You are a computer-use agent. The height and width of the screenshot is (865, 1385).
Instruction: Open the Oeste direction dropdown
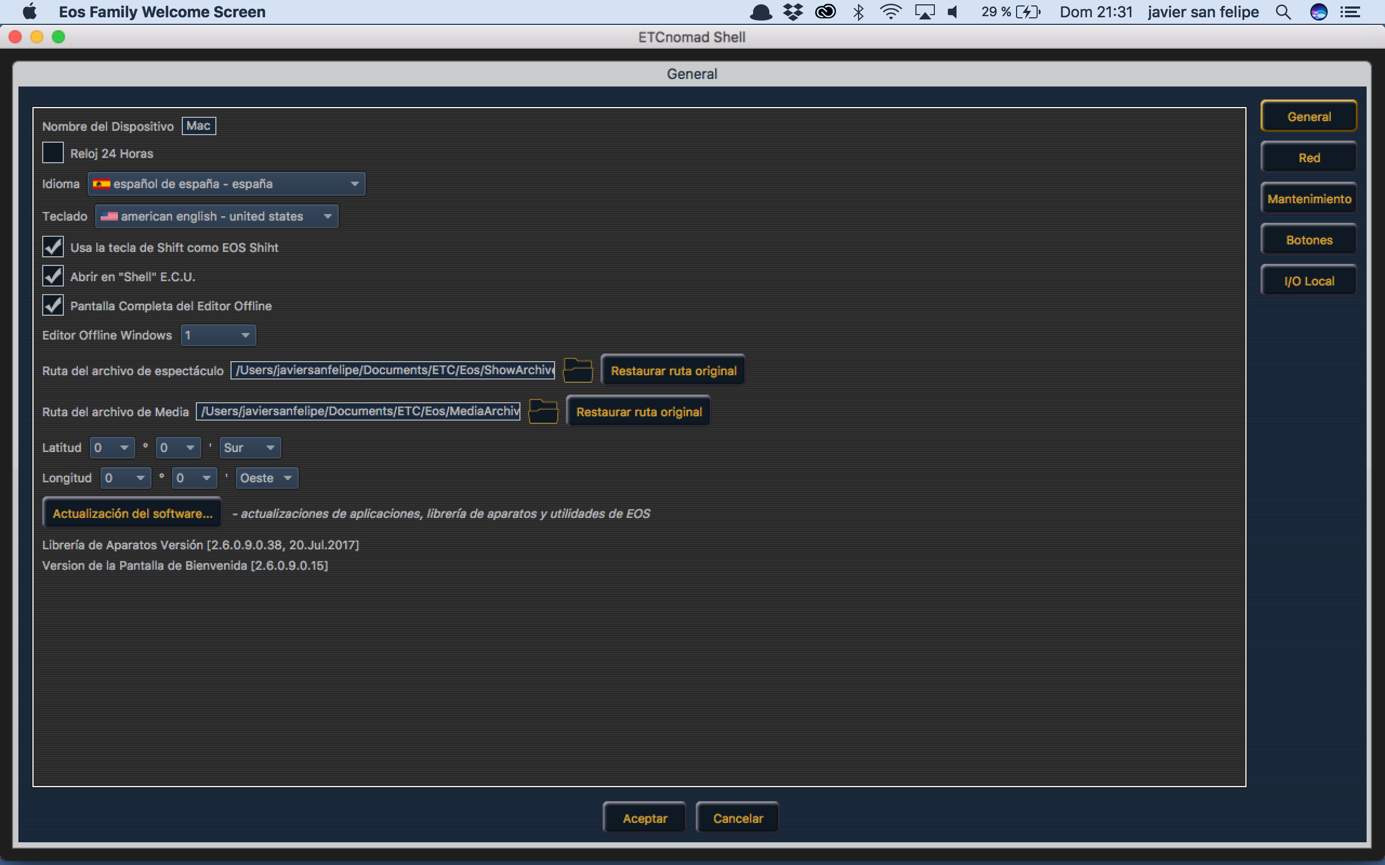click(267, 478)
